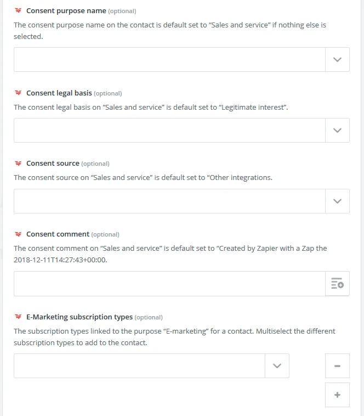Screen dimensions: 364x416
Task: Click the E-Marketing subscription types label
Action: click(x=79, y=317)
